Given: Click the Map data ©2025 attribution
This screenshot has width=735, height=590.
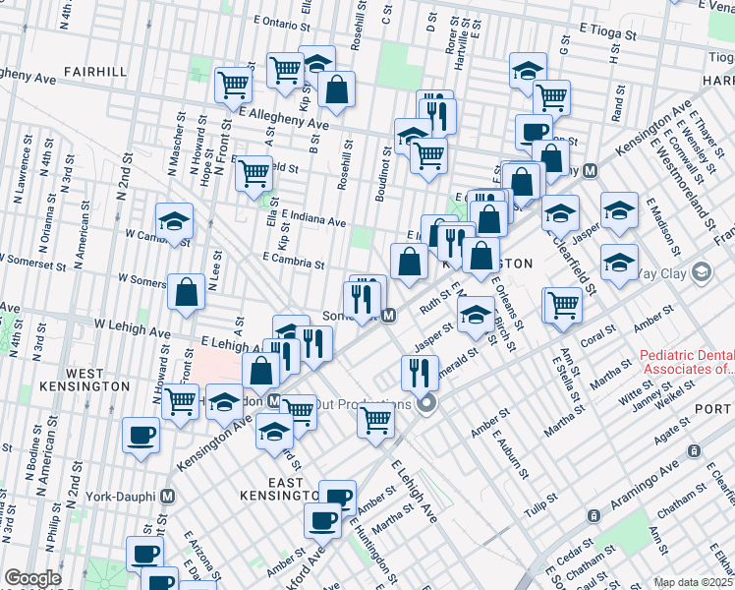Looking at the screenshot, I should (x=694, y=583).
